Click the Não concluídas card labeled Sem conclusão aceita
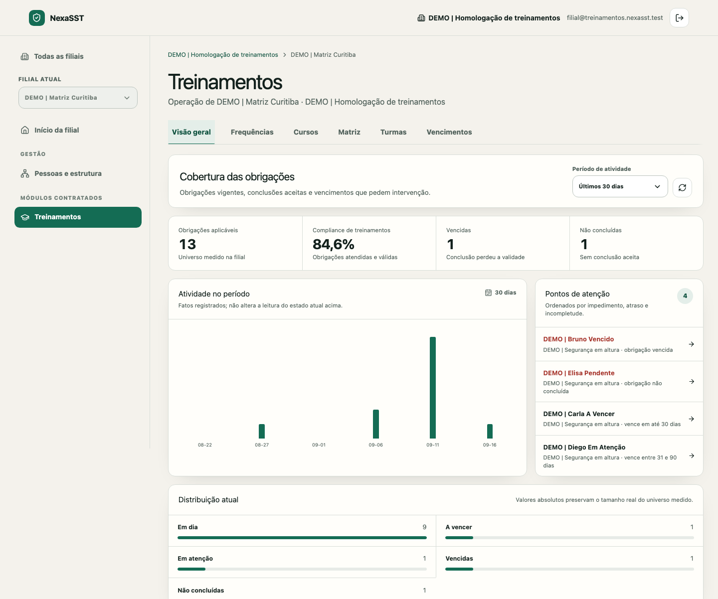The width and height of the screenshot is (718, 599). point(636,243)
